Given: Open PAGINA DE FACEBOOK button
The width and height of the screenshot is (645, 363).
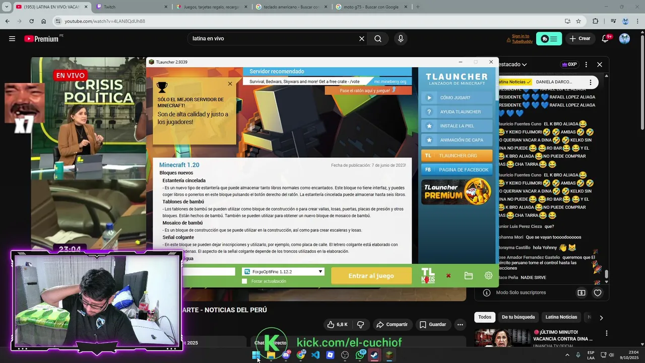Looking at the screenshot, I should [457, 170].
